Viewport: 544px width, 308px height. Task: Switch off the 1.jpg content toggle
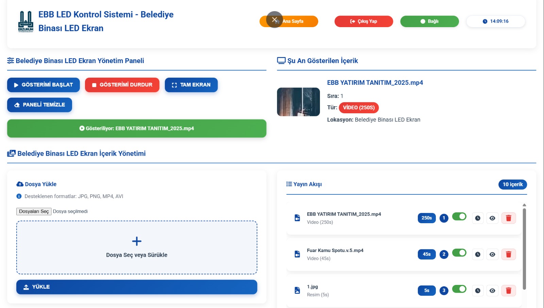click(x=459, y=289)
